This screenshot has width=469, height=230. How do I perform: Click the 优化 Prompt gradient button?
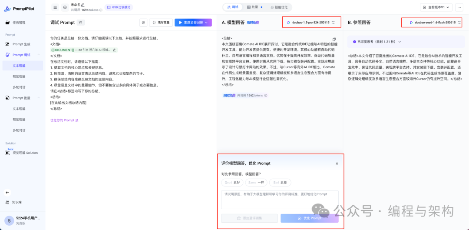click(310, 218)
